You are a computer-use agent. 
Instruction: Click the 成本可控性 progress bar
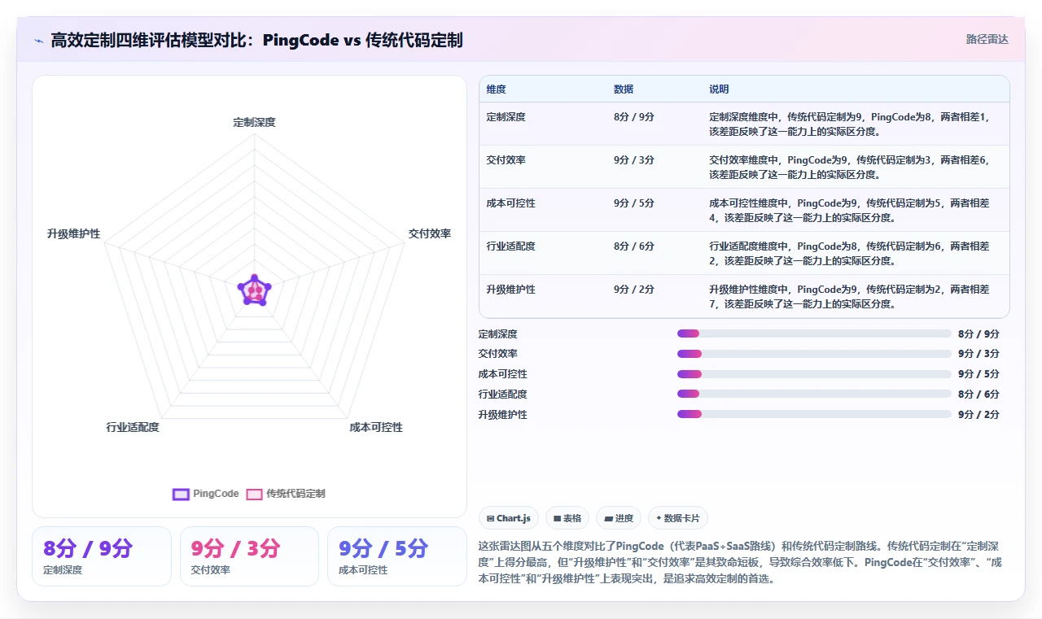click(x=814, y=374)
